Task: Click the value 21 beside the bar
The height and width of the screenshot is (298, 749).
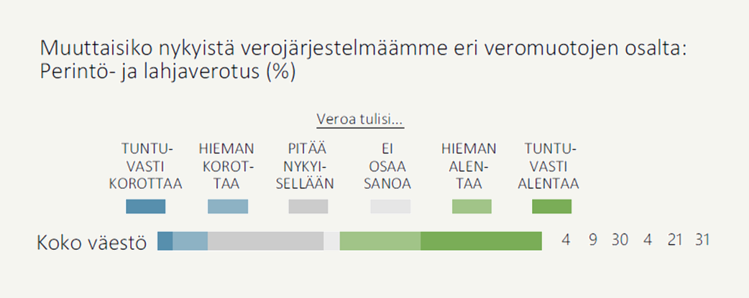Action: [674, 241]
